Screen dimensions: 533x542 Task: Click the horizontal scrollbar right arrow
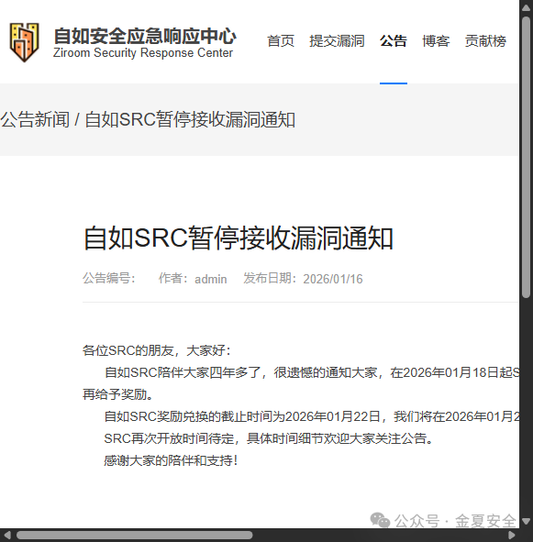pyautogui.click(x=512, y=535)
